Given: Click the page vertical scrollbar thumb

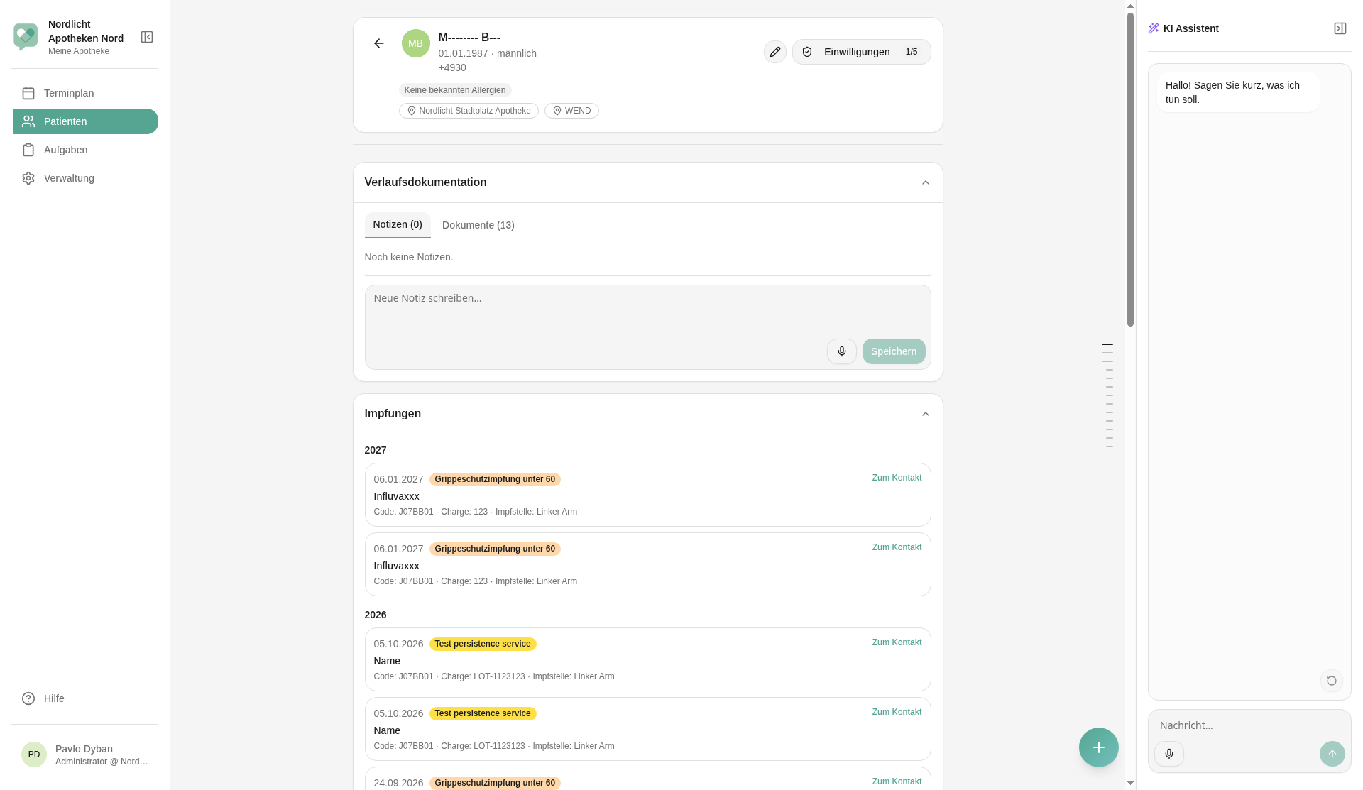Looking at the screenshot, I should pos(1131,170).
